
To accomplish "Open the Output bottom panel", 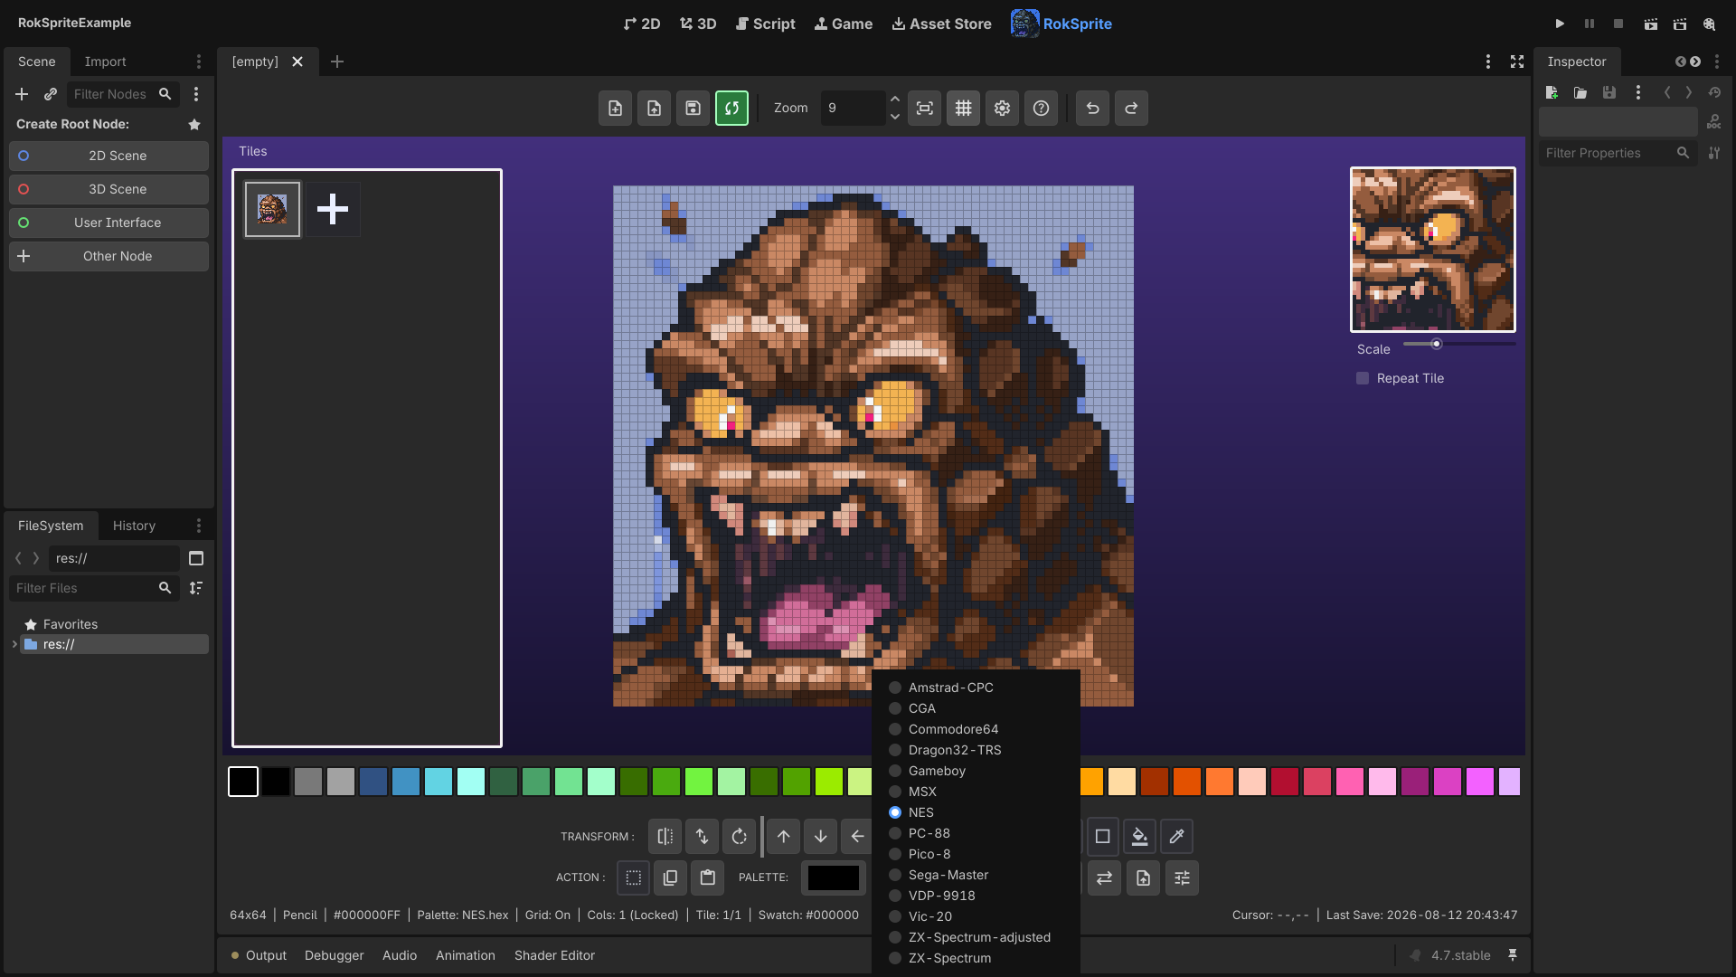I will [259, 955].
